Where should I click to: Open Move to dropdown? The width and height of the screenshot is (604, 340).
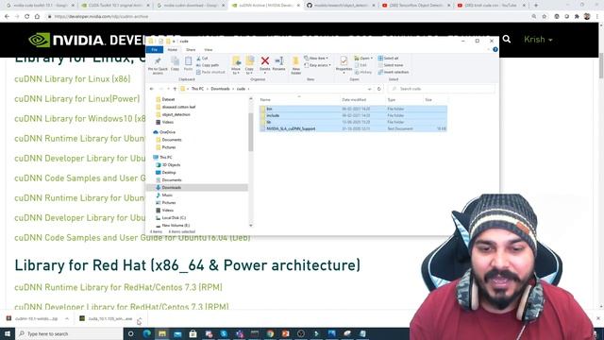point(236,65)
